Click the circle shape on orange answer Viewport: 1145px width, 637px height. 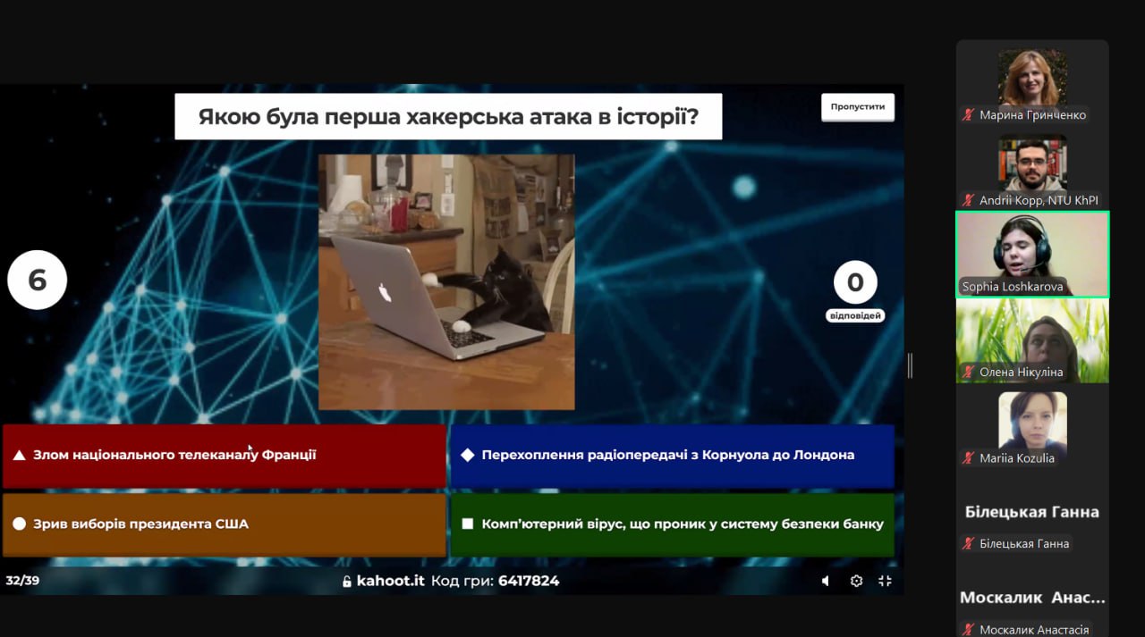[19, 524]
